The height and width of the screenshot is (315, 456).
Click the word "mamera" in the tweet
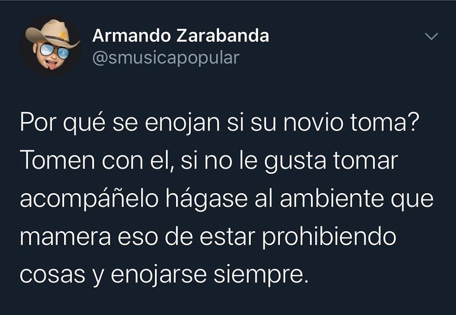66,237
